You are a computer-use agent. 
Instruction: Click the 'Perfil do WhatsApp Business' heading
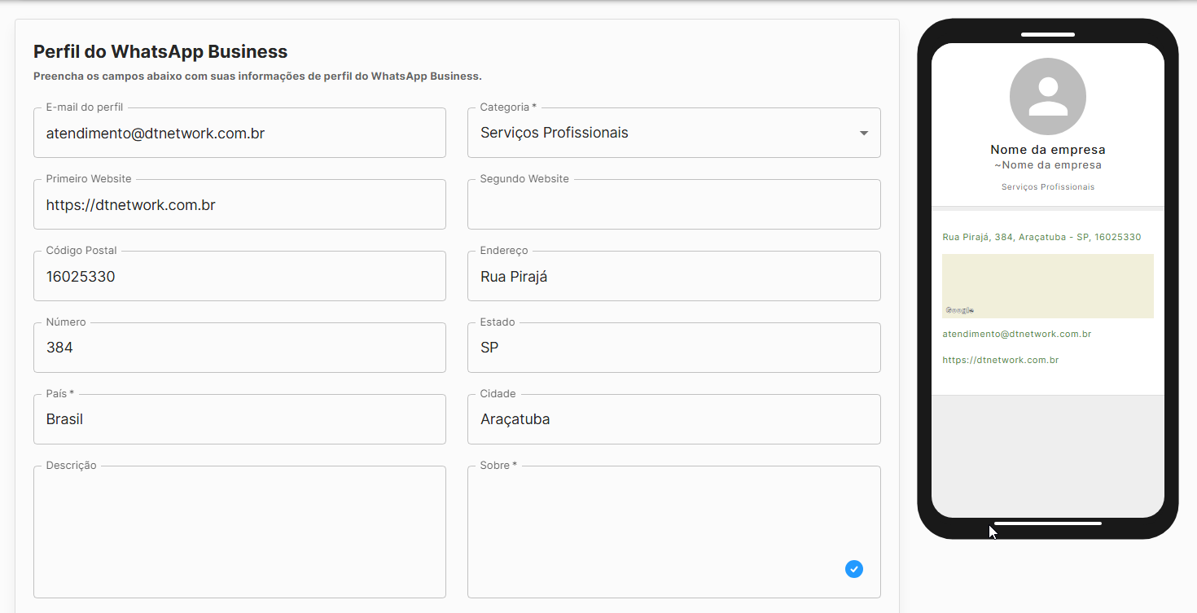(160, 52)
